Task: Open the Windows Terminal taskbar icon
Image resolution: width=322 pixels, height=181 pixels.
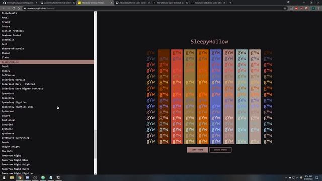Action: (58, 177)
